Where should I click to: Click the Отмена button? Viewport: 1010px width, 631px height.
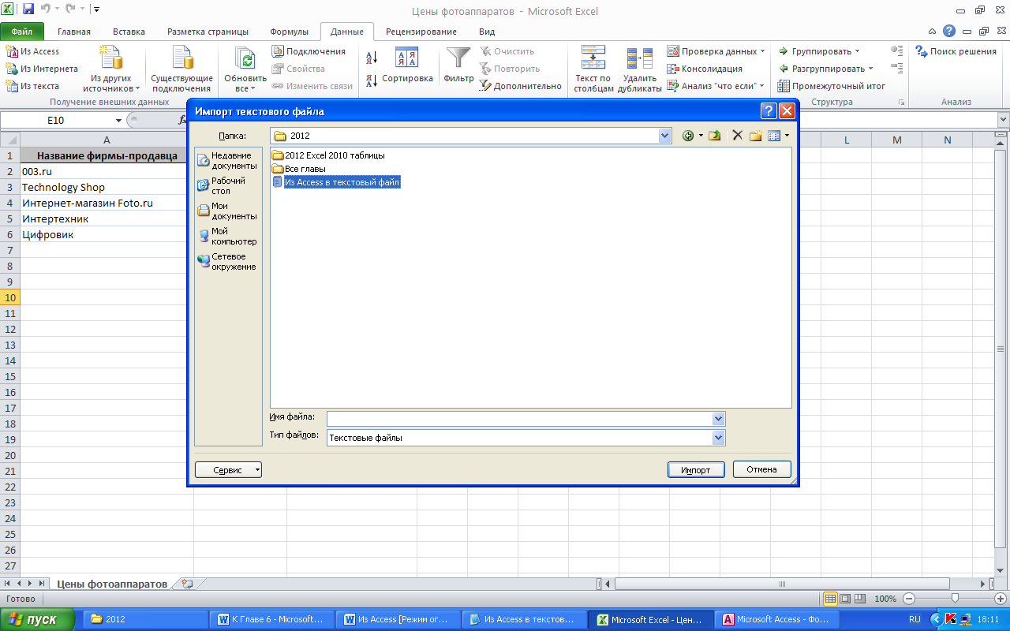[x=762, y=469]
